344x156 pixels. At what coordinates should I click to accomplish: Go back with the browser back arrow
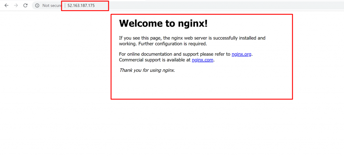6,5
